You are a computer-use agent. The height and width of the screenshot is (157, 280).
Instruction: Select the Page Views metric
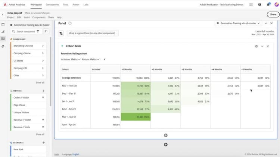coord(28,105)
